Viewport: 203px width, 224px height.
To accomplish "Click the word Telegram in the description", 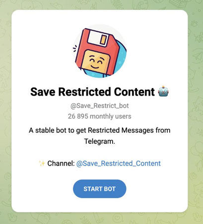I will [x=100, y=141].
